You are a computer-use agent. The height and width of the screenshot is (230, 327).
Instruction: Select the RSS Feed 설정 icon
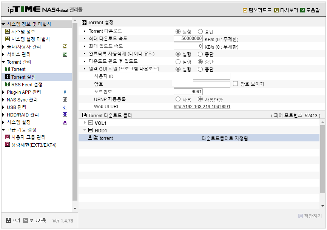(8, 84)
